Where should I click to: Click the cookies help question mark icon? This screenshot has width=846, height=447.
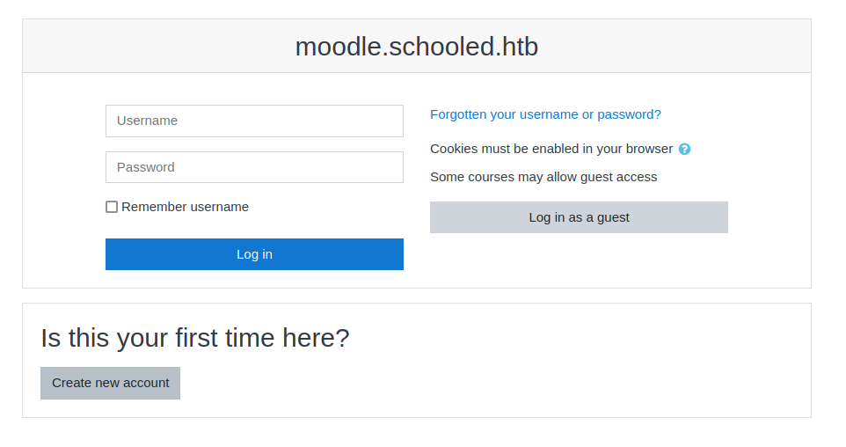[685, 150]
